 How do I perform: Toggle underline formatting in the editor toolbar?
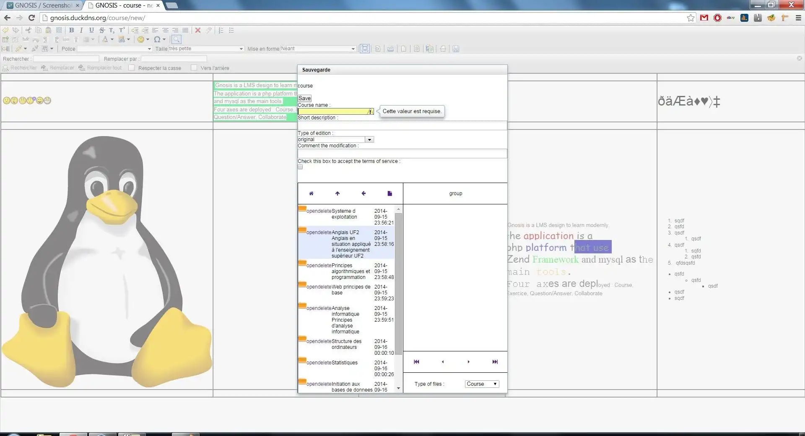91,30
